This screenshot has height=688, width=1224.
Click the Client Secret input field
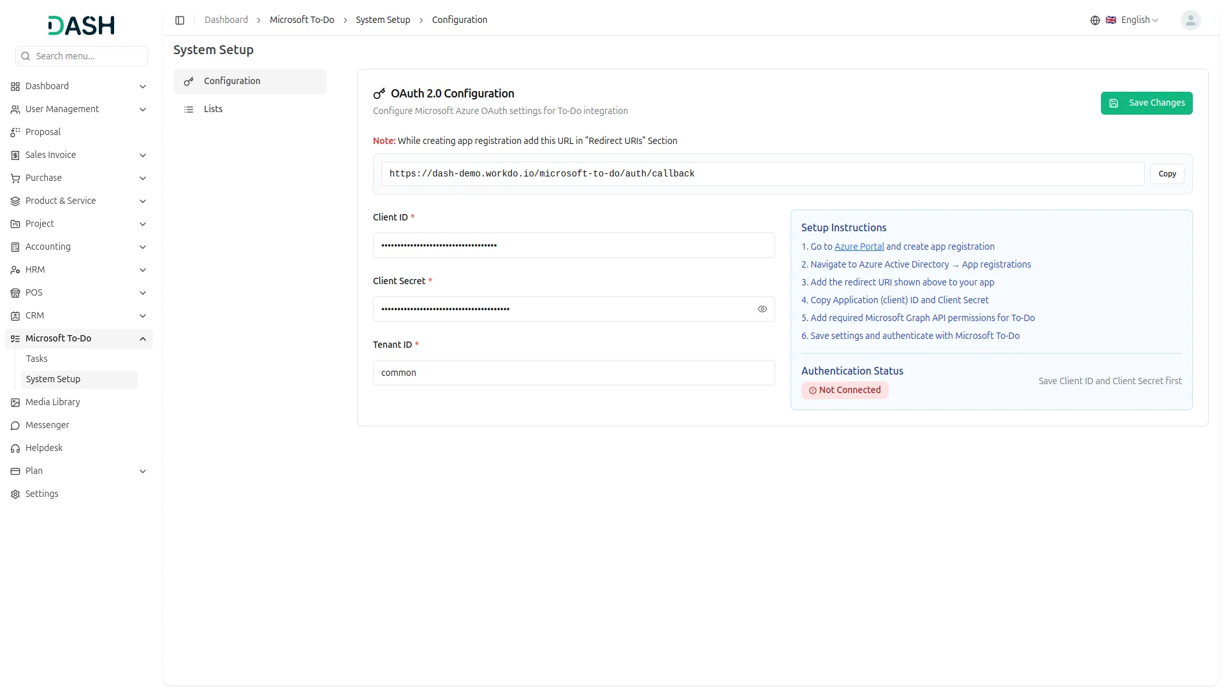(x=574, y=309)
